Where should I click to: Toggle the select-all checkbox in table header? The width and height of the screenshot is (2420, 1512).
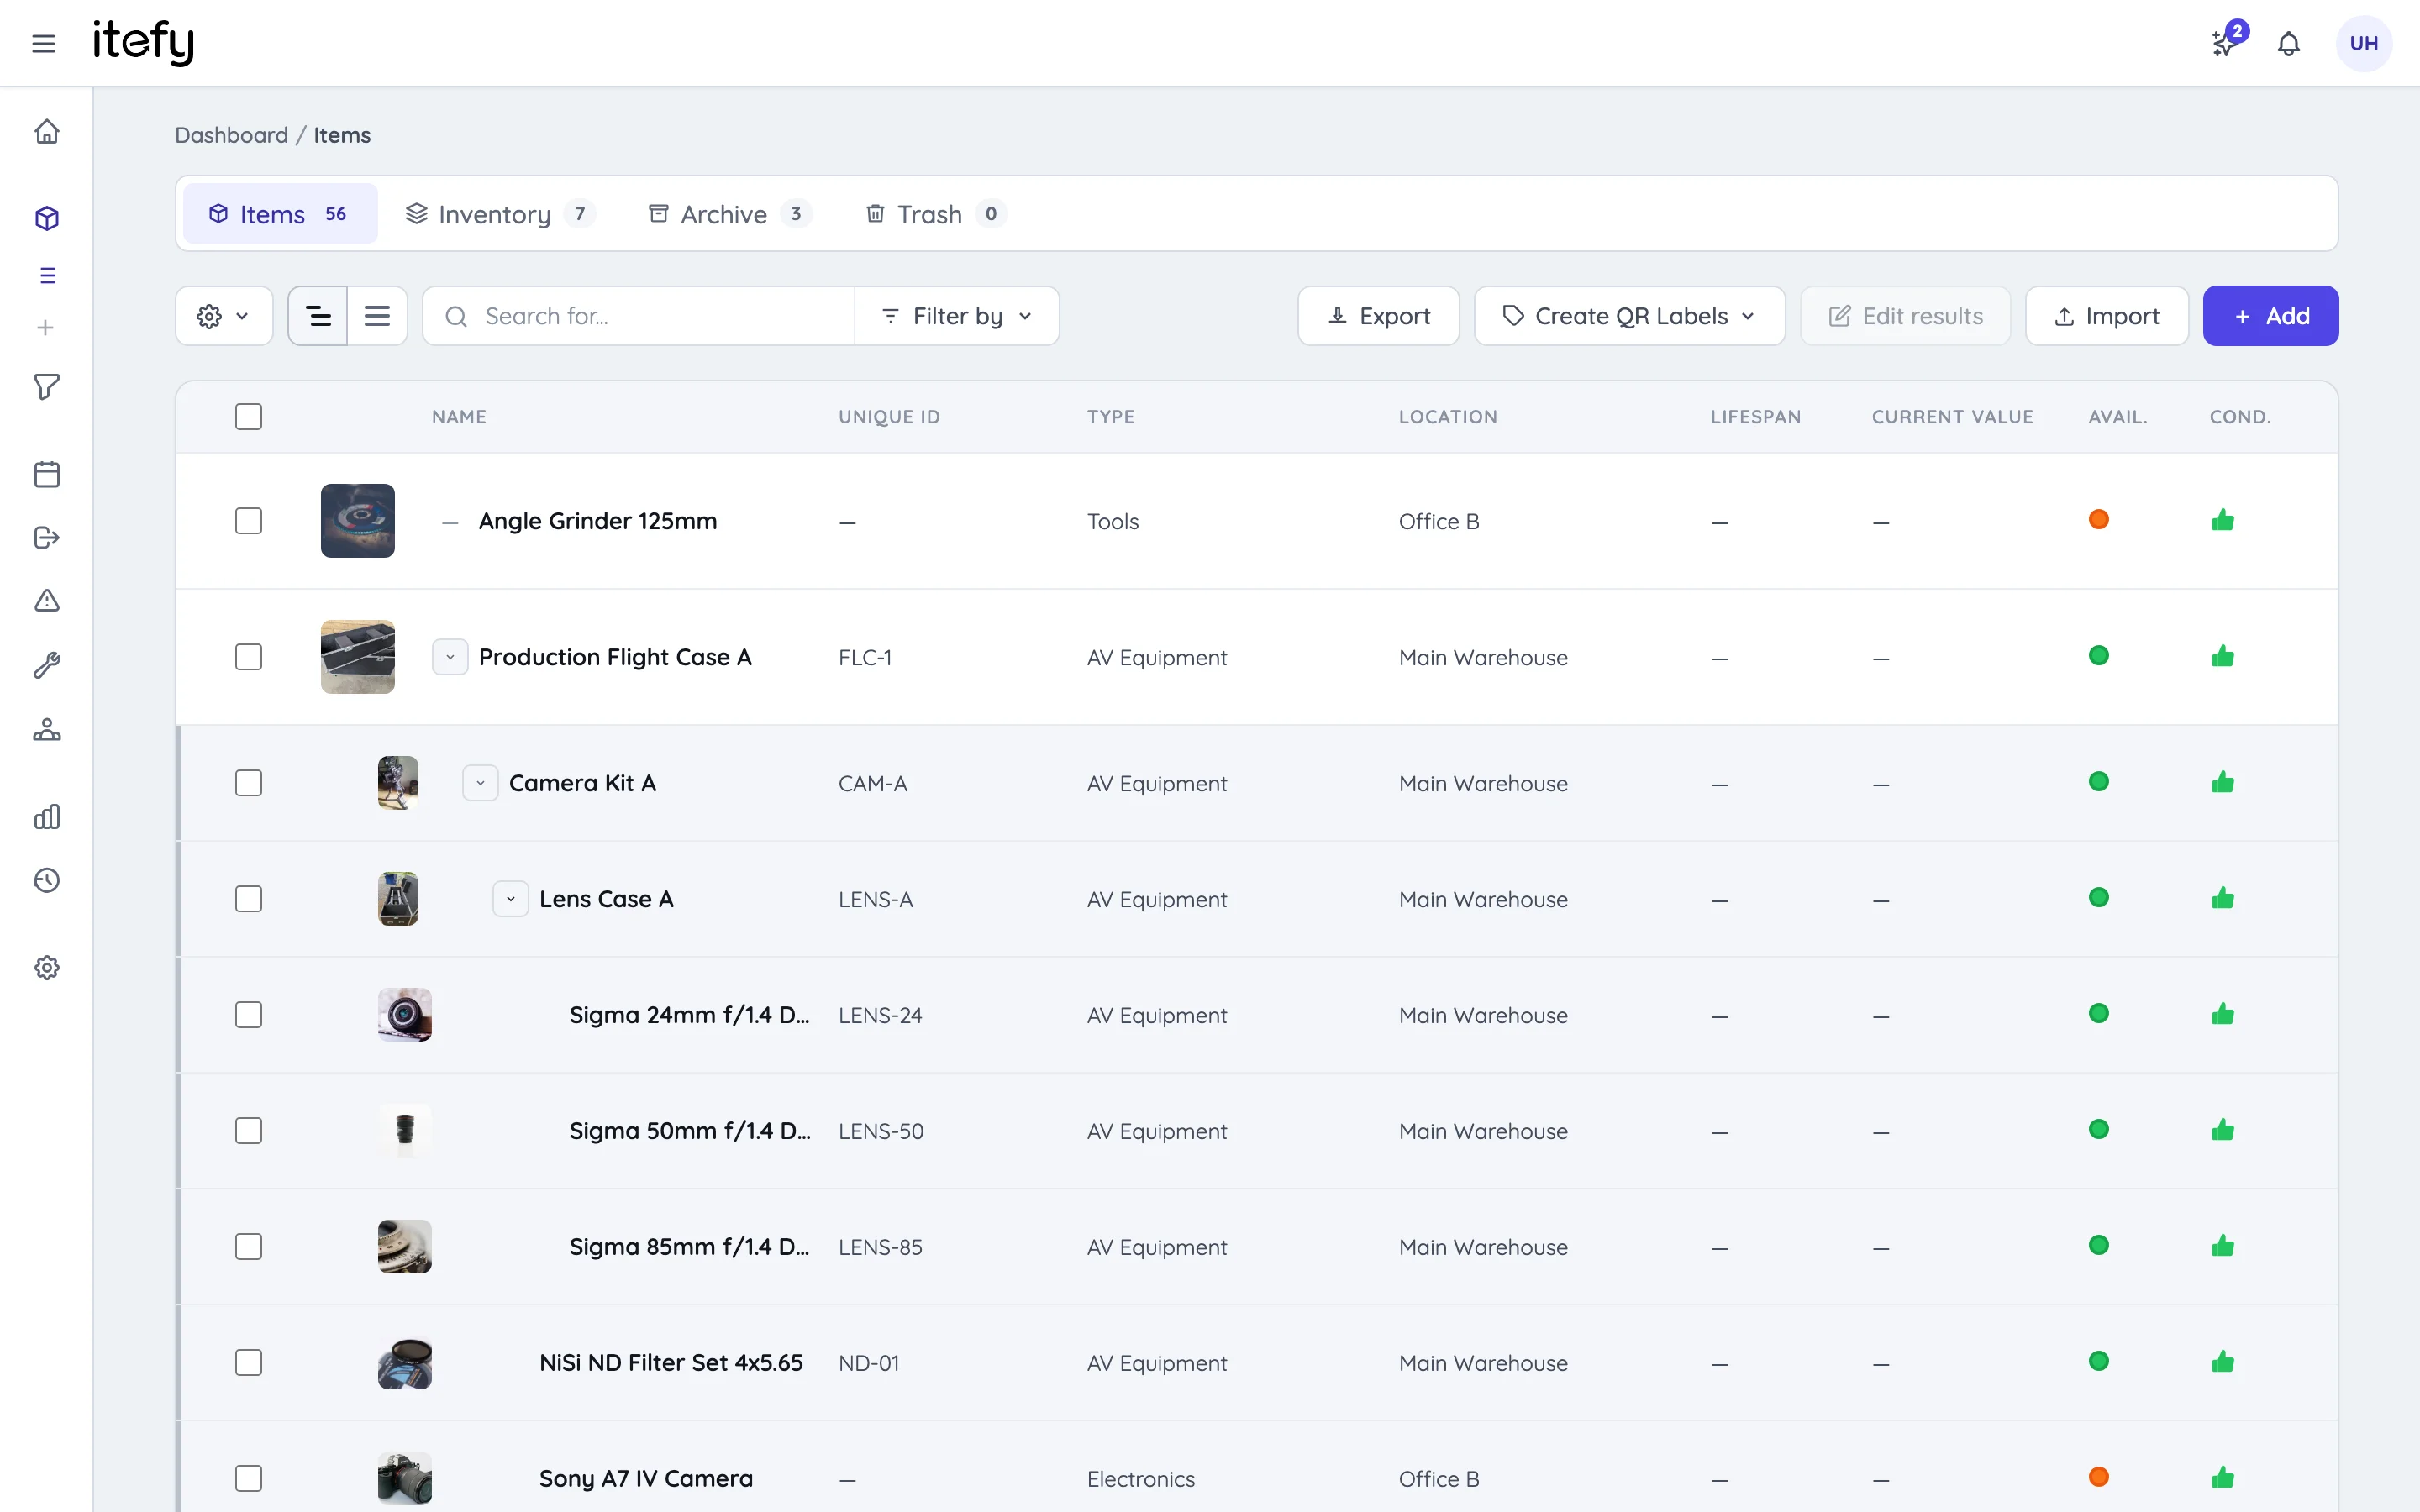[249, 417]
